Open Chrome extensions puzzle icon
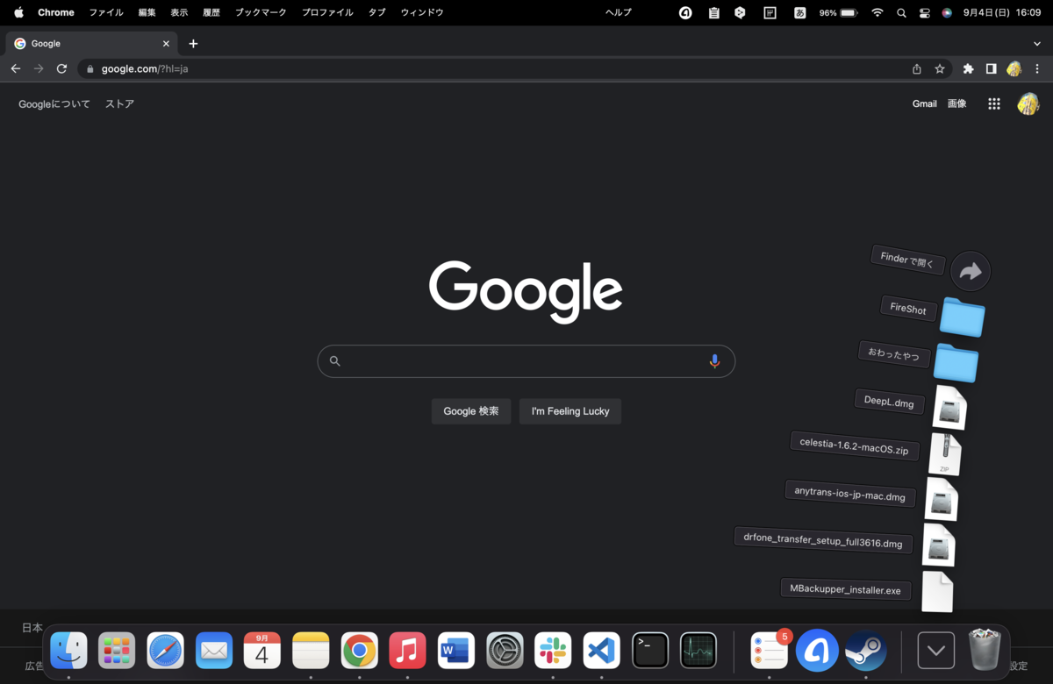 (969, 68)
